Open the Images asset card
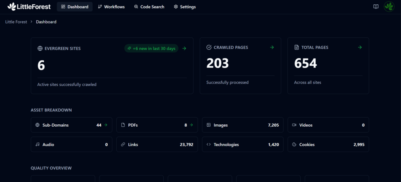Viewport: 401px width, 182px height. coord(243,125)
